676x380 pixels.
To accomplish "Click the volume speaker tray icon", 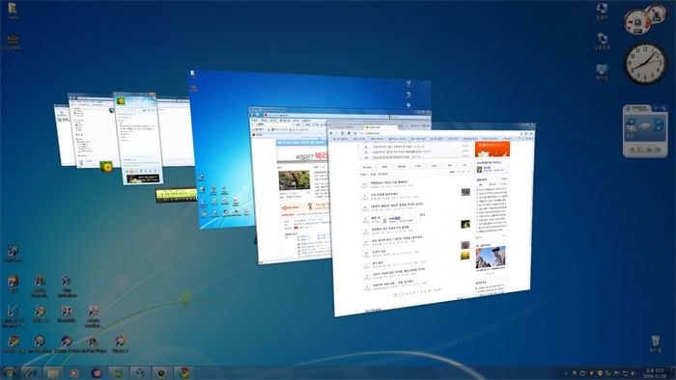I will [x=634, y=373].
